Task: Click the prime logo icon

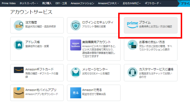Action: [132, 25]
